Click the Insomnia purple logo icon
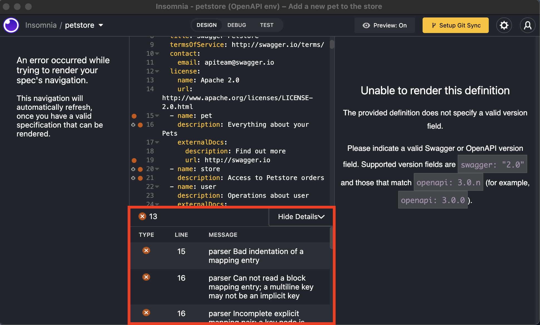The image size is (540, 325). (11, 25)
